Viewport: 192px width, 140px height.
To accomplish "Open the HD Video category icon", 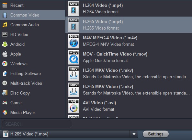I will (5, 34).
